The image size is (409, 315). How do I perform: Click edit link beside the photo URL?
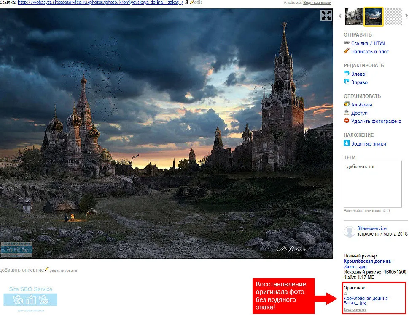click(198, 3)
